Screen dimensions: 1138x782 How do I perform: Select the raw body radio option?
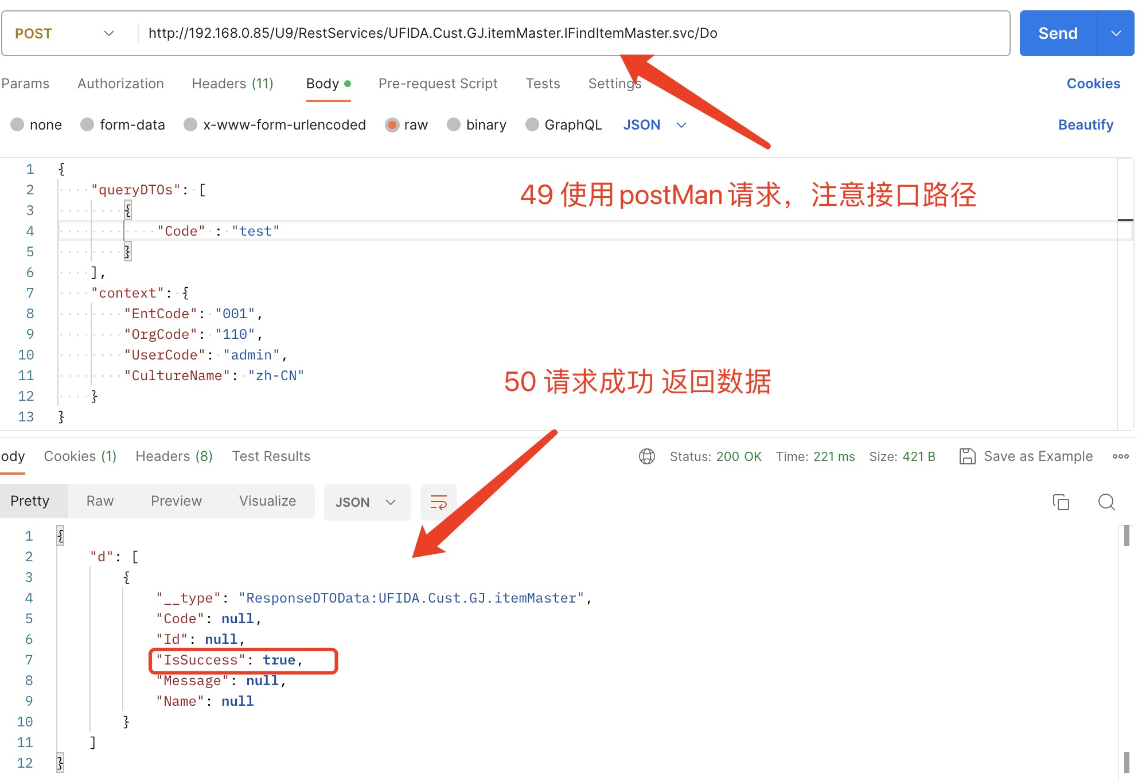click(392, 125)
